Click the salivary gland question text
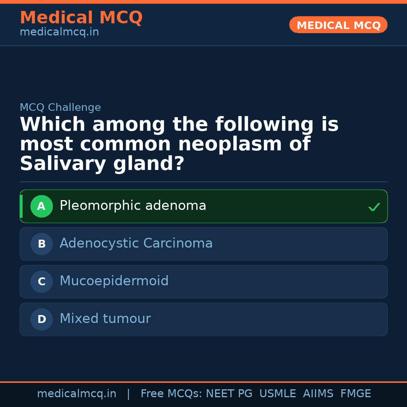The image size is (407, 407). click(x=179, y=144)
